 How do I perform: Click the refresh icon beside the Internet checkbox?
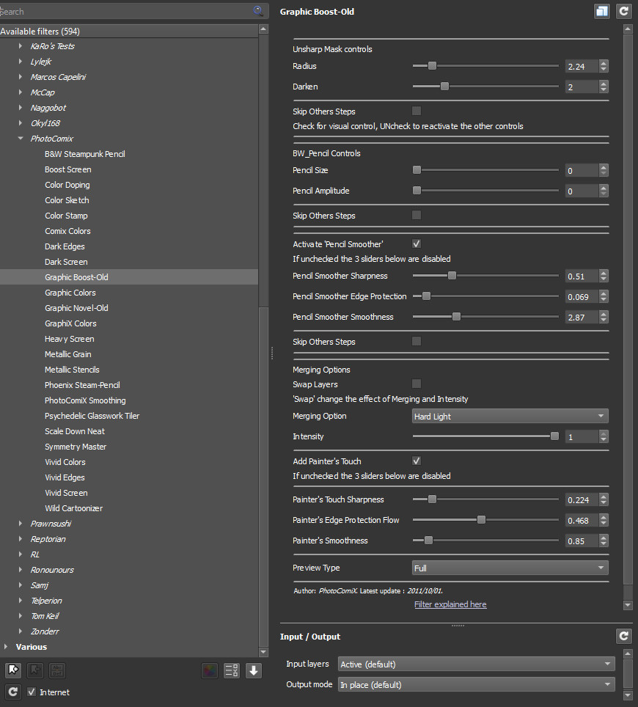(12, 692)
